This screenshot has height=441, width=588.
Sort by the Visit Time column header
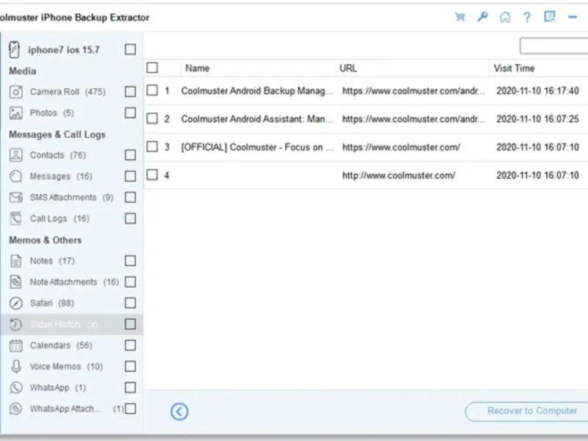tap(514, 68)
